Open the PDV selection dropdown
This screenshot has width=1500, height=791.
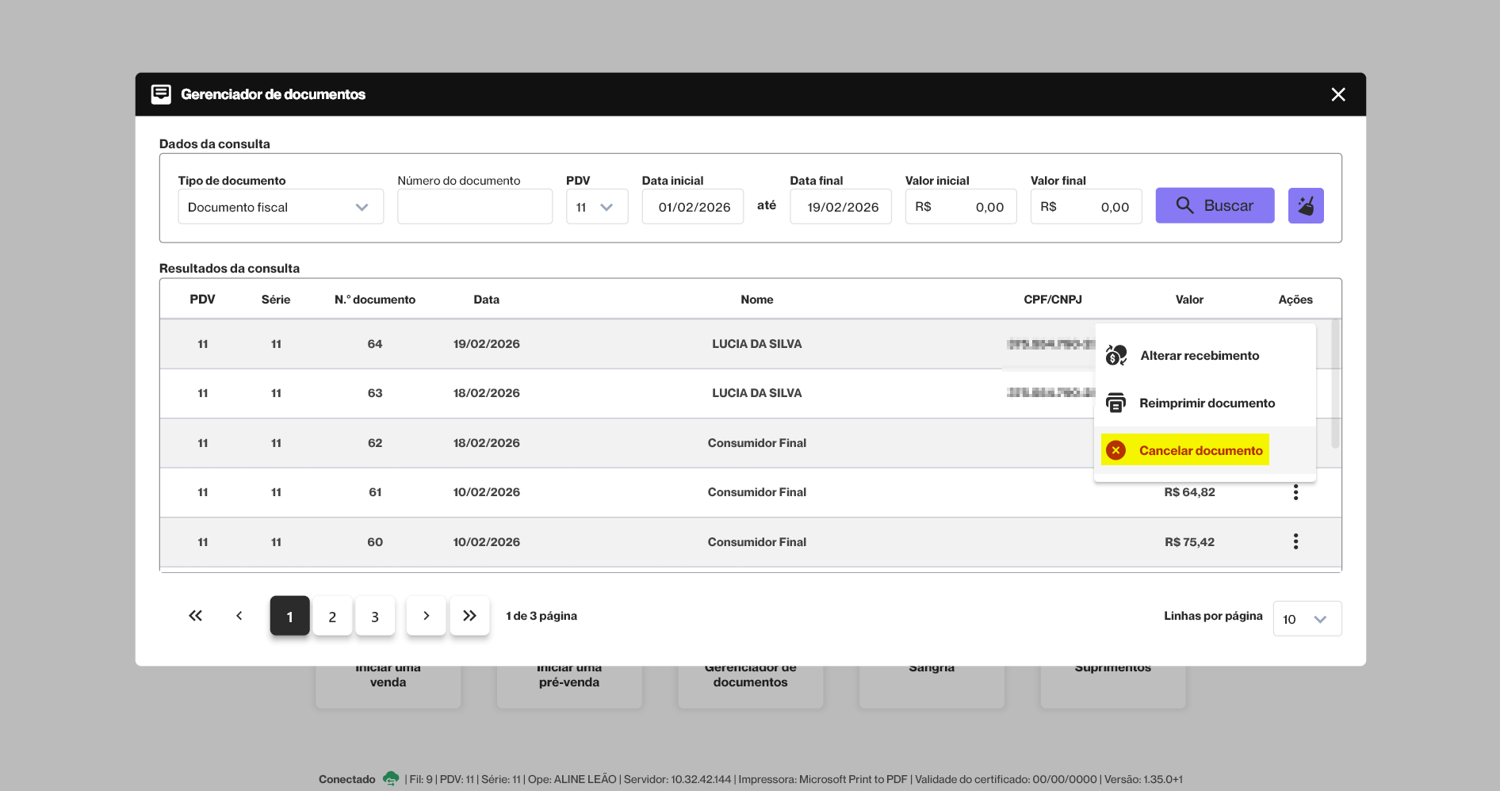pos(596,207)
